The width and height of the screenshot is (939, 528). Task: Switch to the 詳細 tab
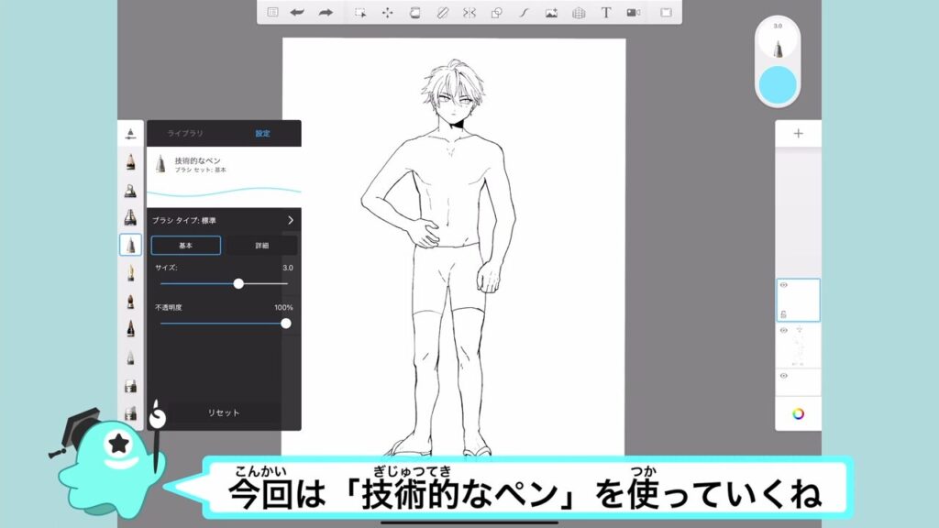(x=261, y=246)
